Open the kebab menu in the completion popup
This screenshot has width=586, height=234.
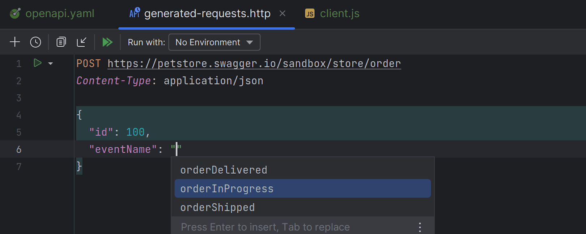[x=420, y=227]
